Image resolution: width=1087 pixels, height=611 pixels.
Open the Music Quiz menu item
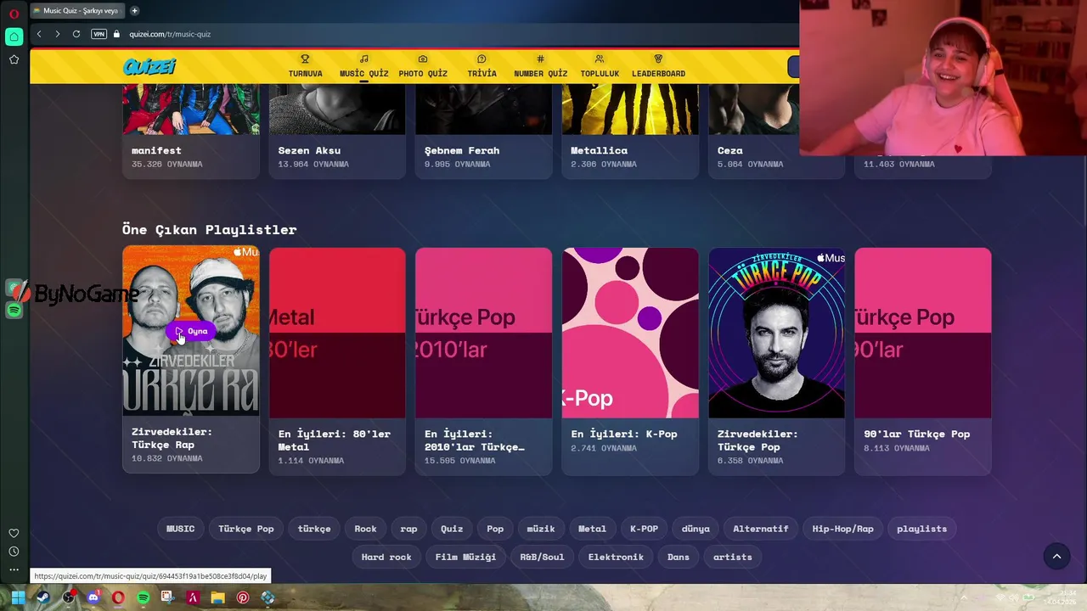[363, 66]
